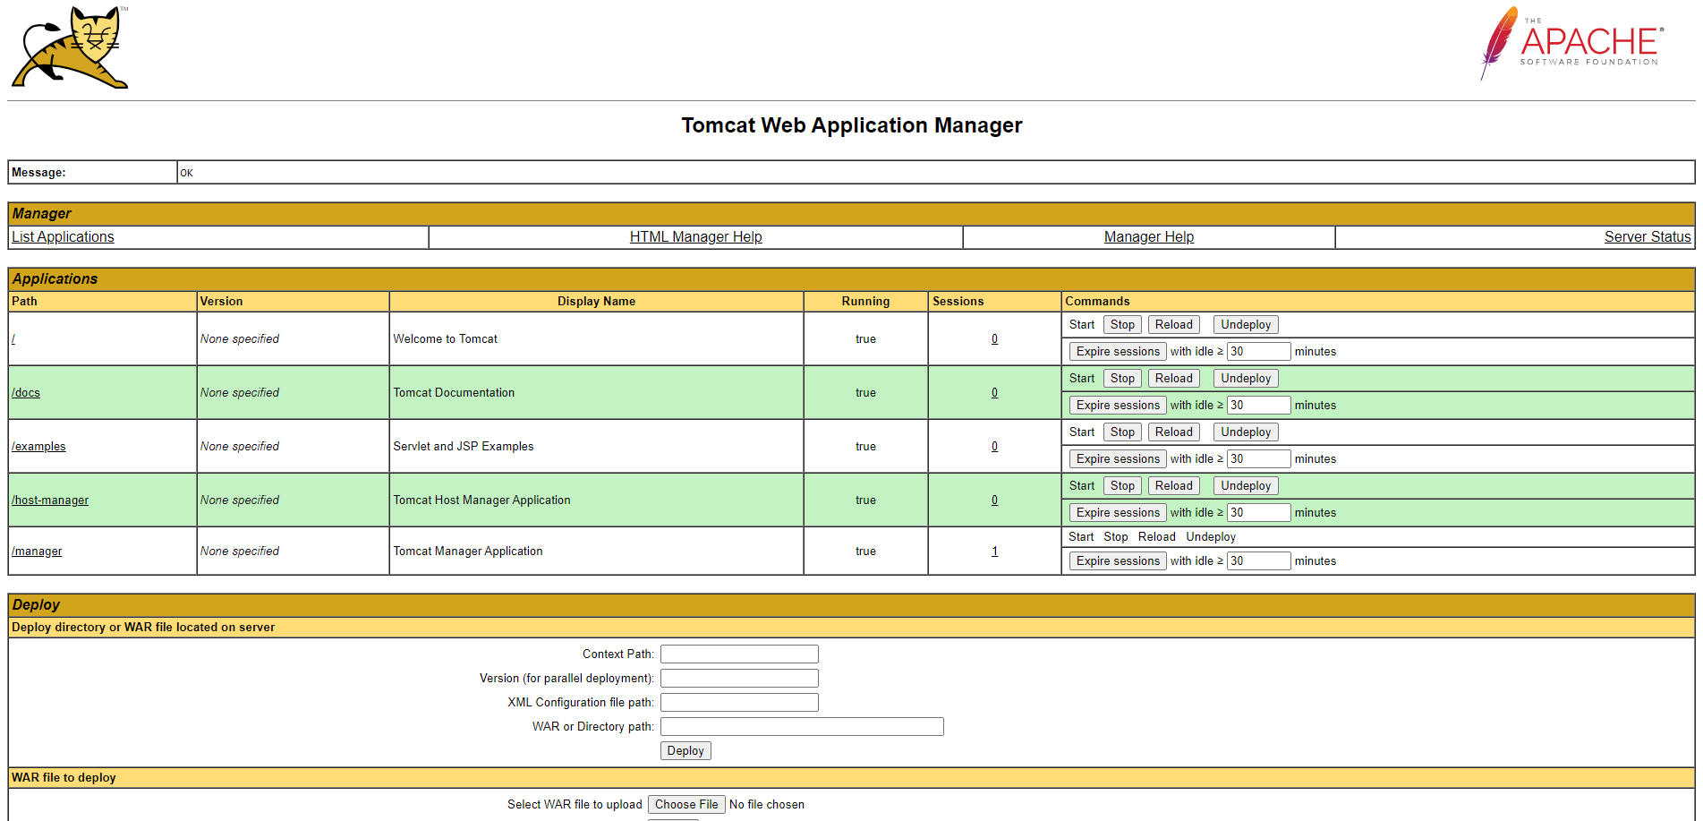The width and height of the screenshot is (1703, 821).
Task: Open the /docs application link
Action: 26,392
